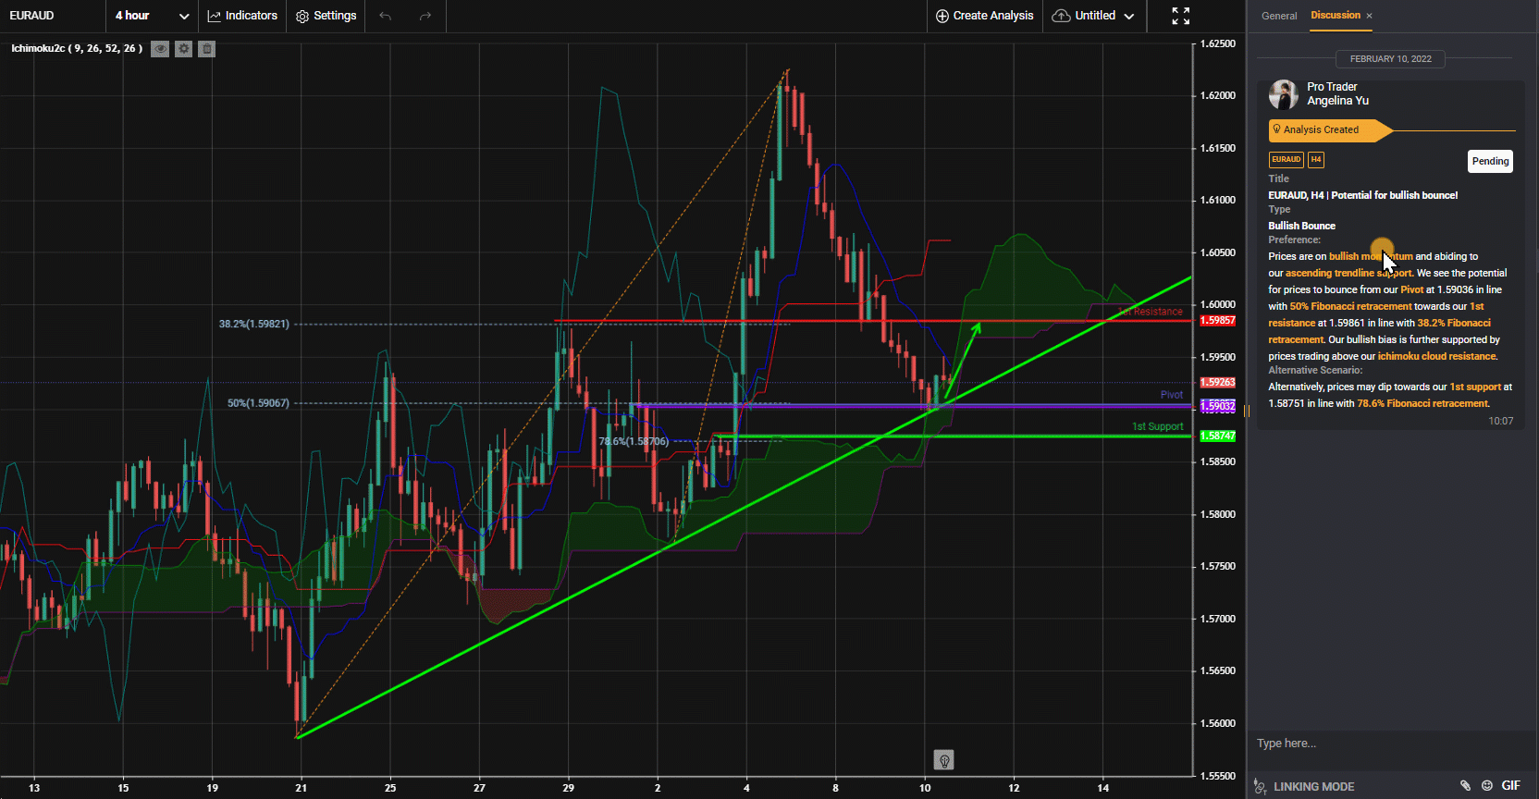Attach a file with paperclip icon
The height and width of the screenshot is (799, 1539).
[1465, 785]
